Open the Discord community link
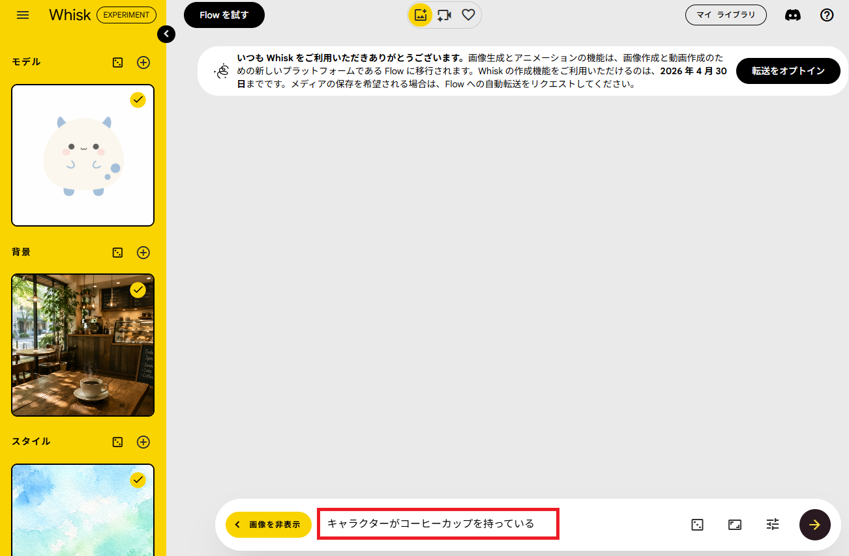Viewport: 849px width, 556px height. click(793, 15)
